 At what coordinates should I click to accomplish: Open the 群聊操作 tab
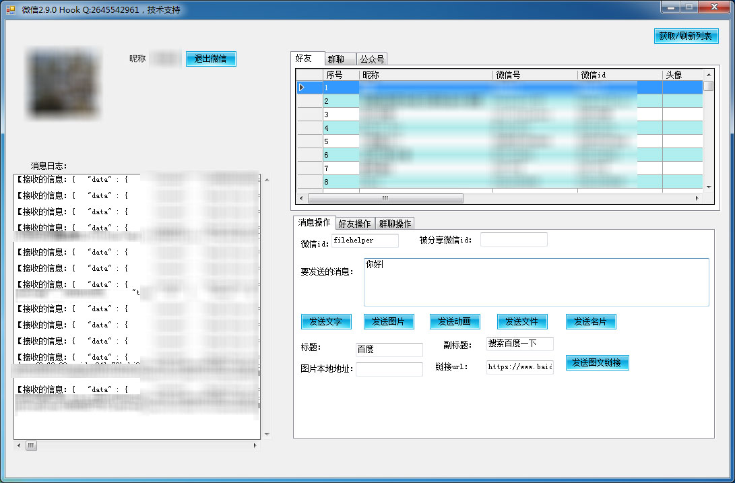[395, 224]
